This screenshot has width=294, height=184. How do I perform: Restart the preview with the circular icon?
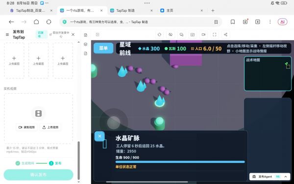click(159, 34)
